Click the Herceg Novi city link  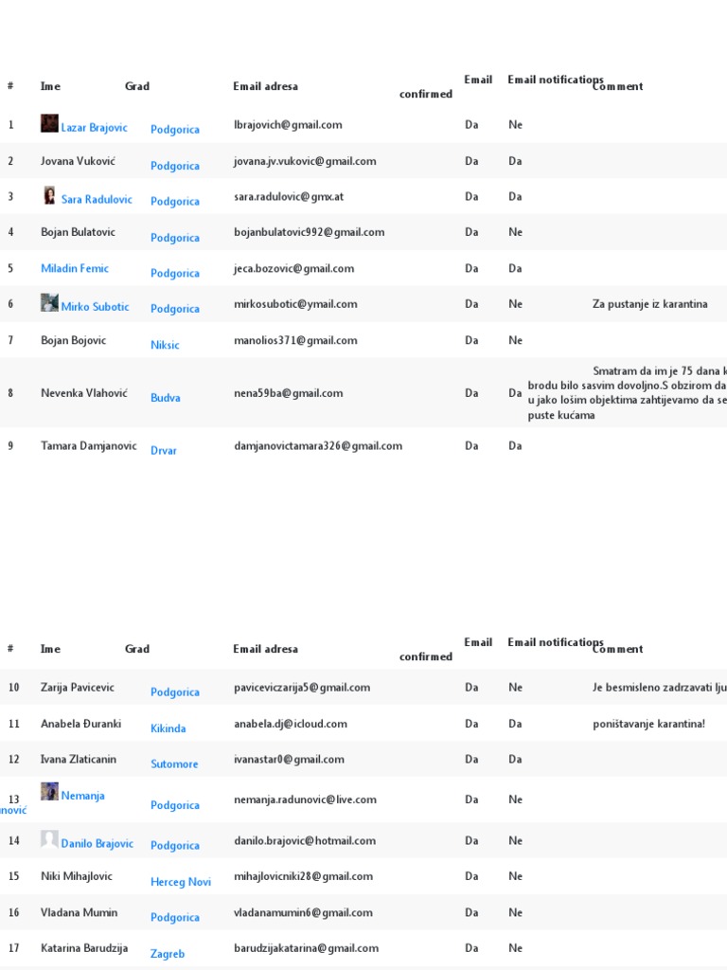coord(180,882)
